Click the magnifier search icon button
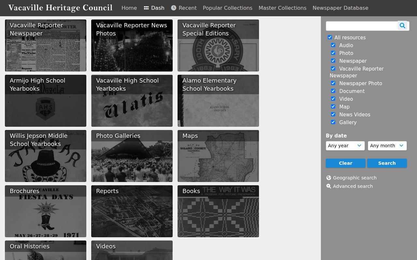Viewport: 417px width, 260px height. pos(403,26)
